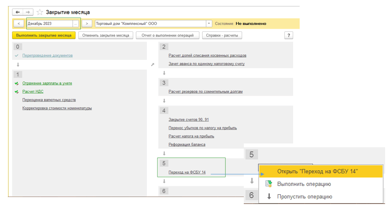Click the back navigation arrow icon
Image resolution: width=392 pixels, height=209 pixels.
18,12
